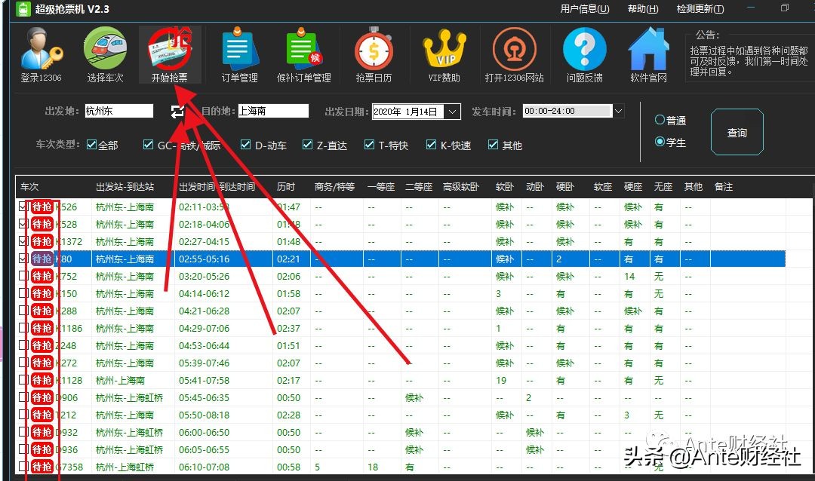Disable the D-动车 train type filter
The height and width of the screenshot is (481, 815).
click(x=245, y=145)
